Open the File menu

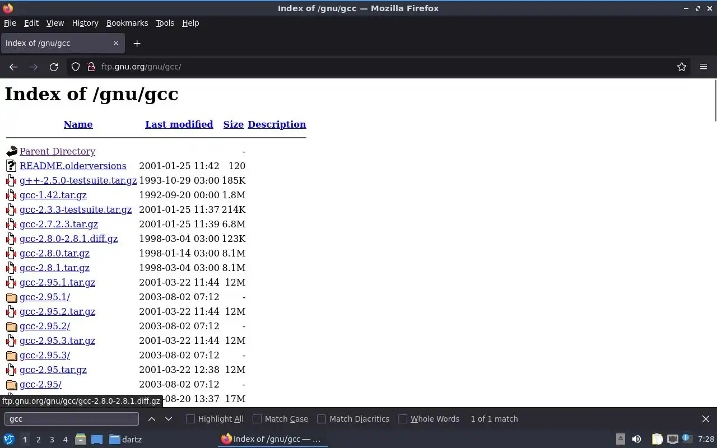[10, 23]
